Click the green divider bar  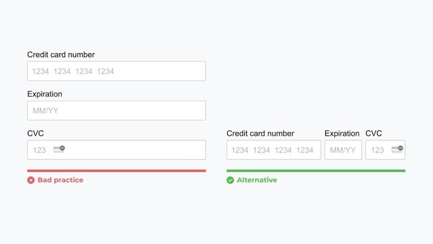click(x=316, y=170)
